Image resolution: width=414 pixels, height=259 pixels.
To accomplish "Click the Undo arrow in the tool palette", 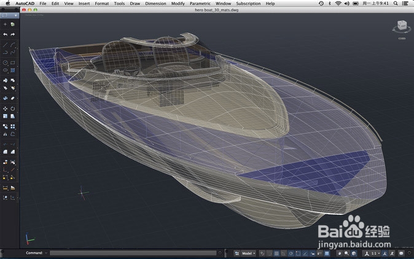I will (x=6, y=34).
